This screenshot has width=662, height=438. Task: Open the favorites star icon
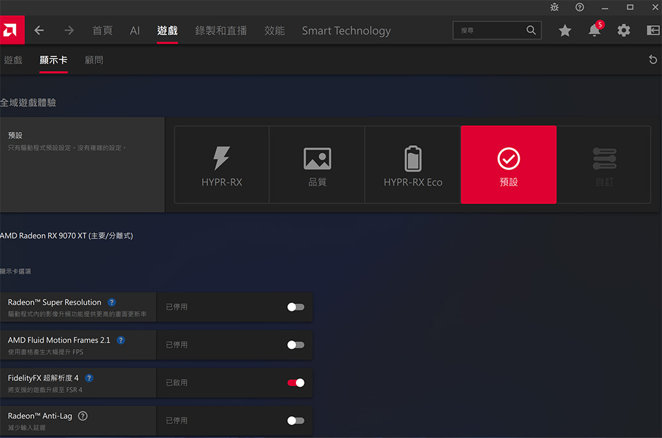[x=565, y=30]
